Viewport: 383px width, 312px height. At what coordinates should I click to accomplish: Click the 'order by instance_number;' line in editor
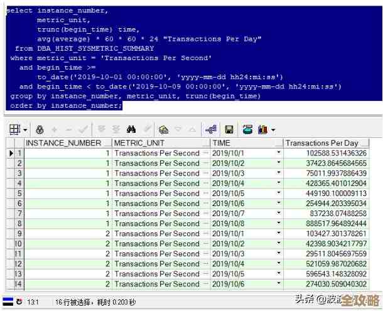pyautogui.click(x=66, y=106)
